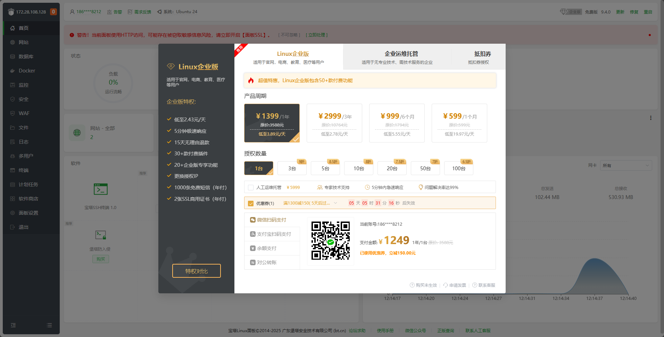664x337 pixels.
Task: Select 50台 license quantity
Action: point(425,168)
